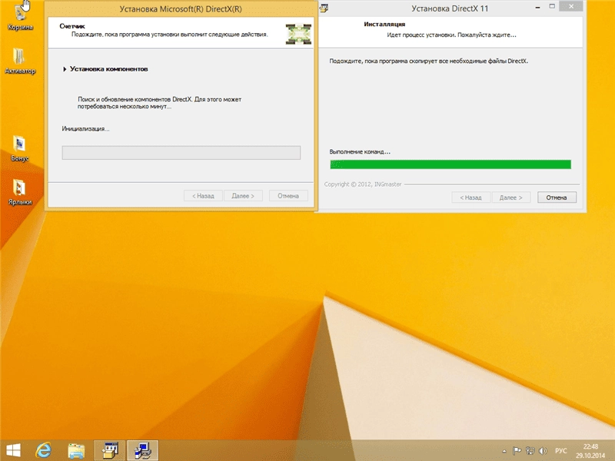Click the Инициализация... status text
Viewport: 615px width, 461px height.
(85, 129)
